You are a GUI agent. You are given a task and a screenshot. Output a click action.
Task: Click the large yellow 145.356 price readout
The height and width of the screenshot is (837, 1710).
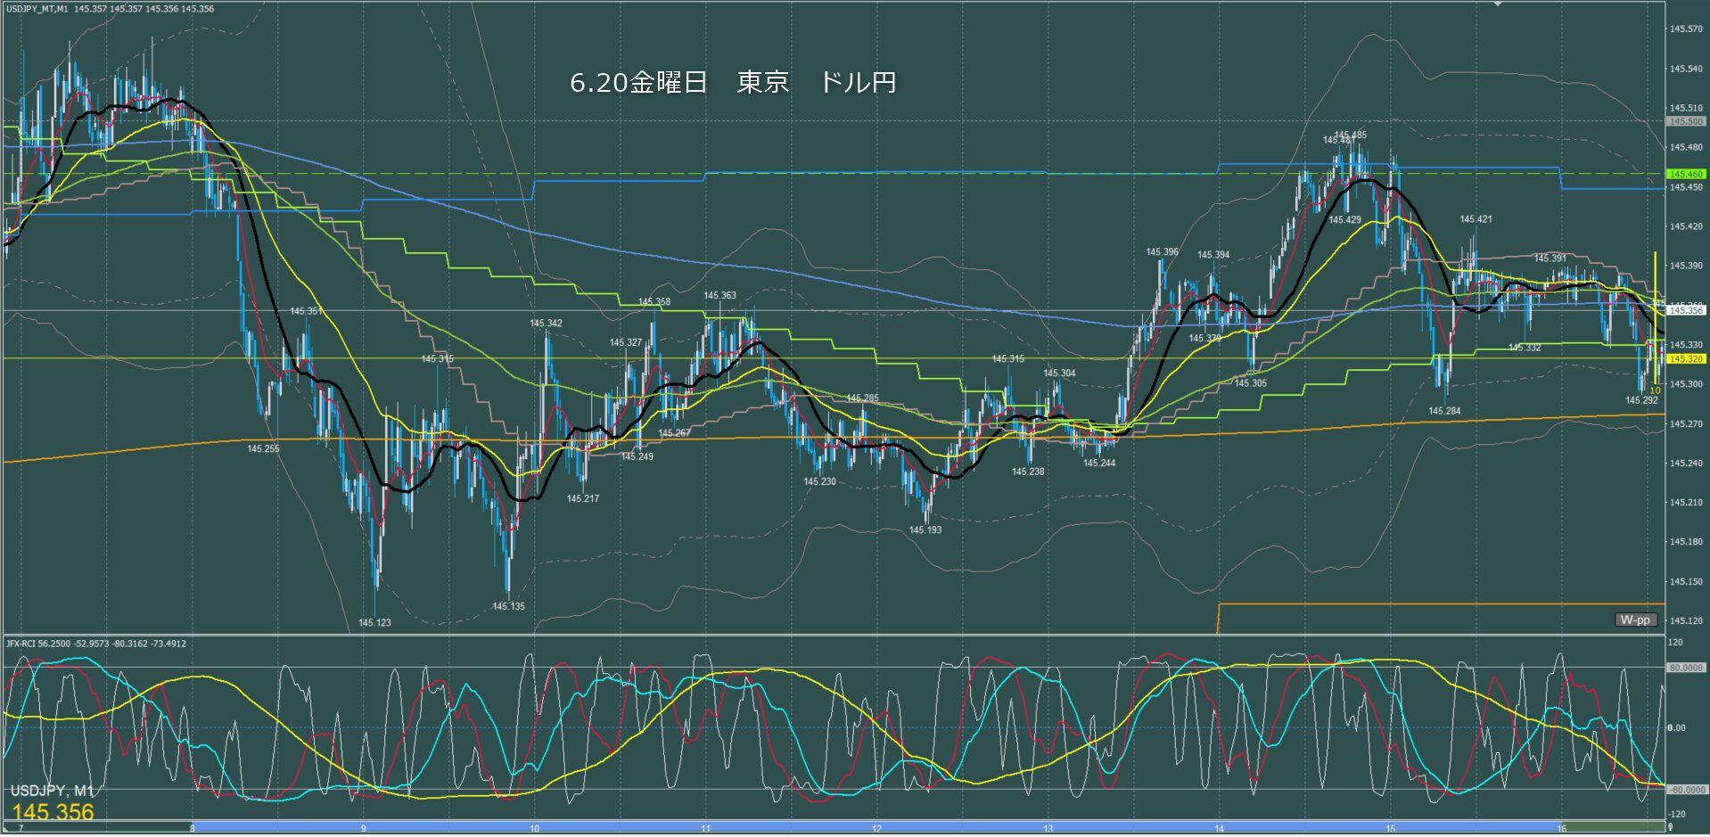click(53, 812)
